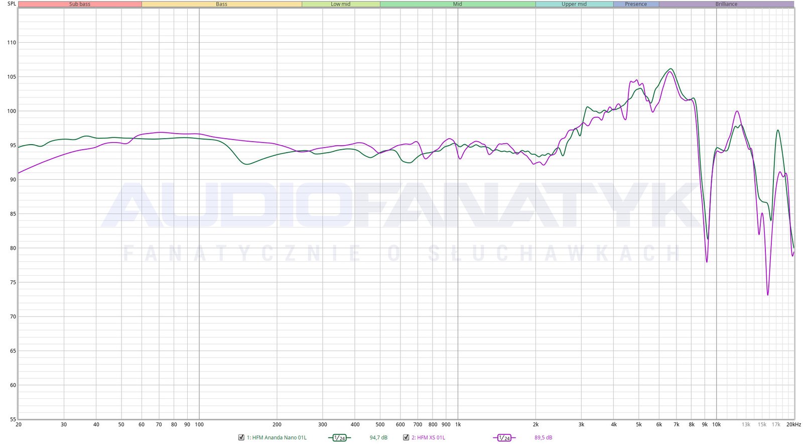Click the 1k frequency axis label
The image size is (803, 444).
pyautogui.click(x=458, y=424)
